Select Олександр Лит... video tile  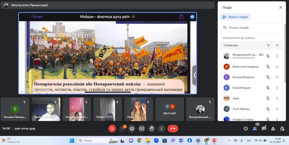77,109
